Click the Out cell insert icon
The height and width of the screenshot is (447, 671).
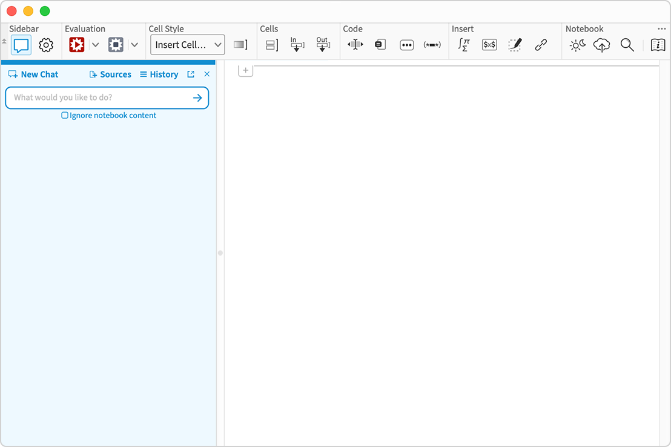tap(323, 44)
